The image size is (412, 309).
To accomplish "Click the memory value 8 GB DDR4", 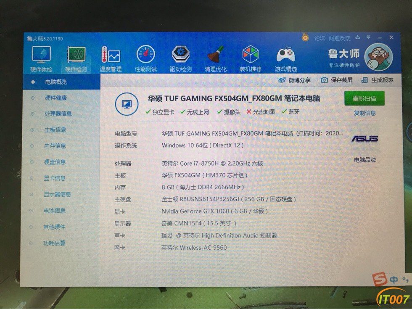I will [203, 188].
